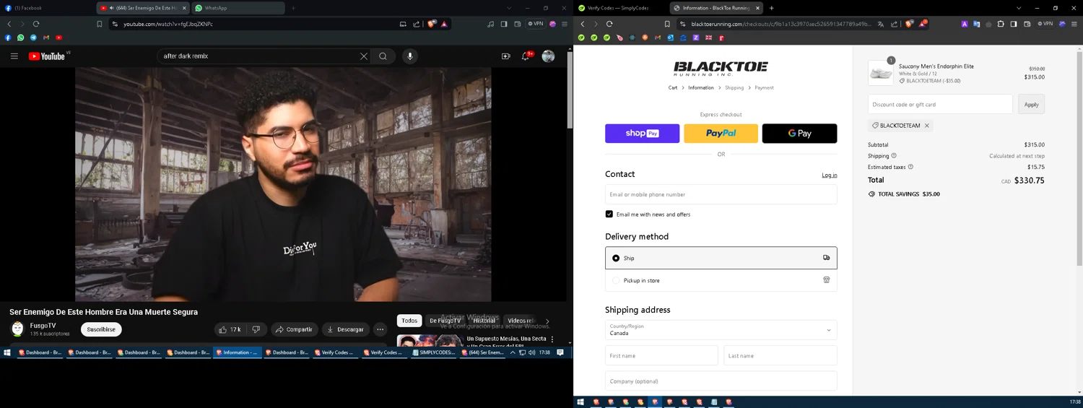Toggle 'Email me with news and offers' checkbox
1083x408 pixels.
point(609,214)
